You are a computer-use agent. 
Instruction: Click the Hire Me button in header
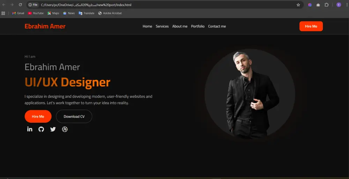[311, 26]
